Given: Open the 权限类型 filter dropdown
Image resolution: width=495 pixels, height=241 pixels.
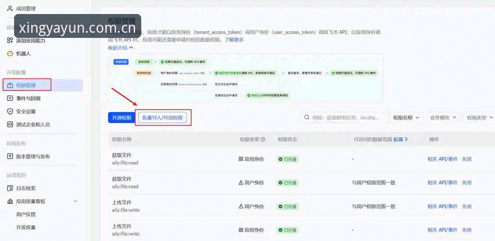Looking at the screenshot, I should [479, 117].
